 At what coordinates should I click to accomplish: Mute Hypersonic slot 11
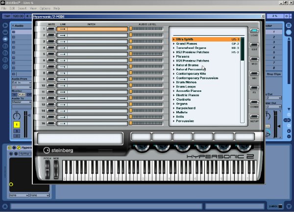pos(51,92)
